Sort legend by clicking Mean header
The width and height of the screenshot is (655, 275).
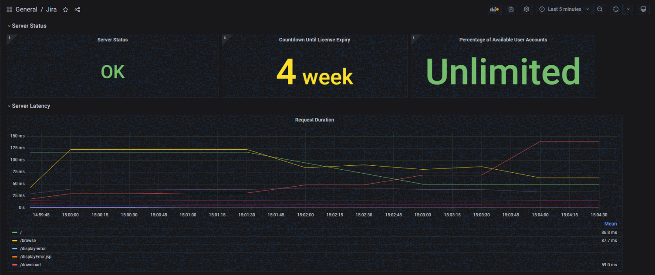pyautogui.click(x=610, y=224)
